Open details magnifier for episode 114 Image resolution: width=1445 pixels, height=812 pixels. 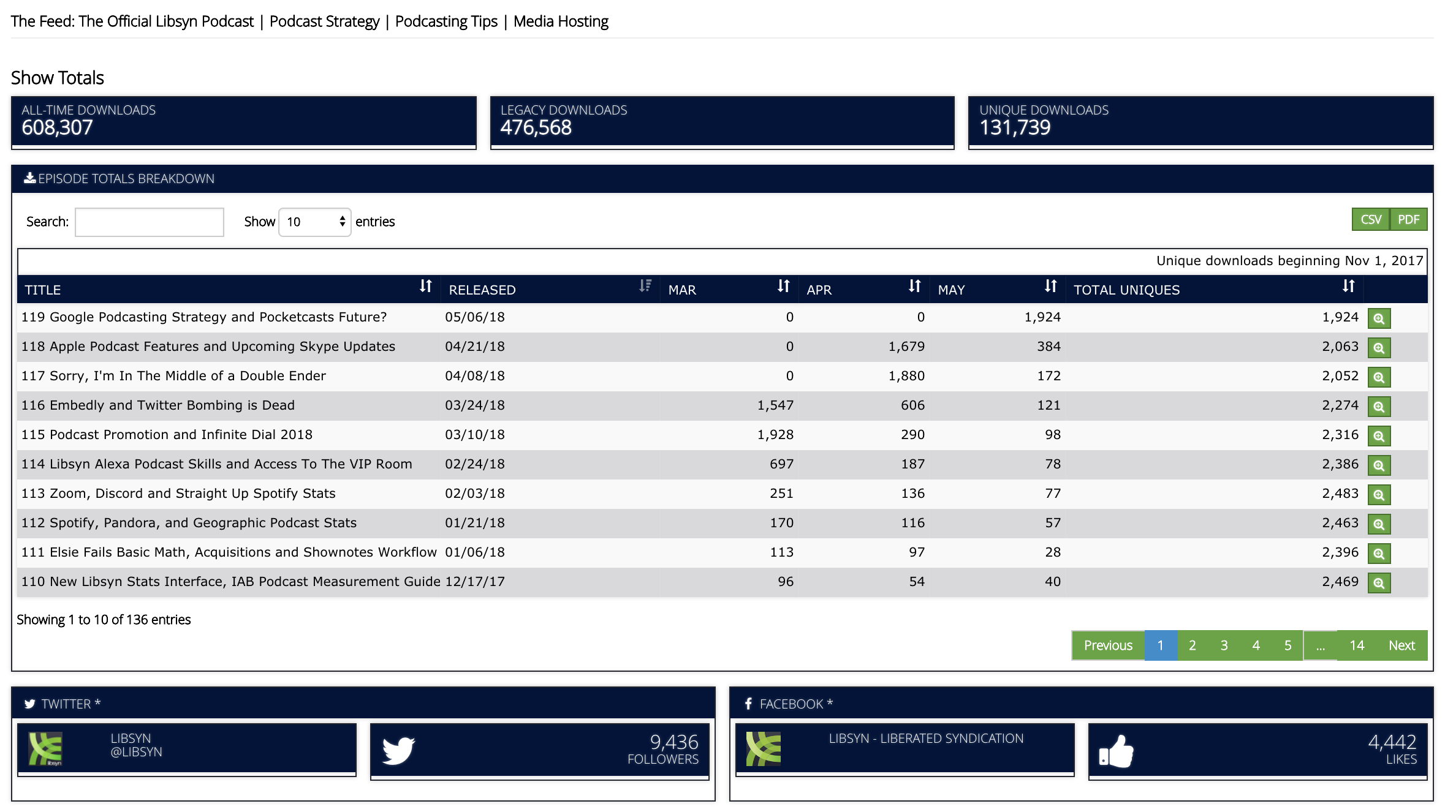(1379, 465)
